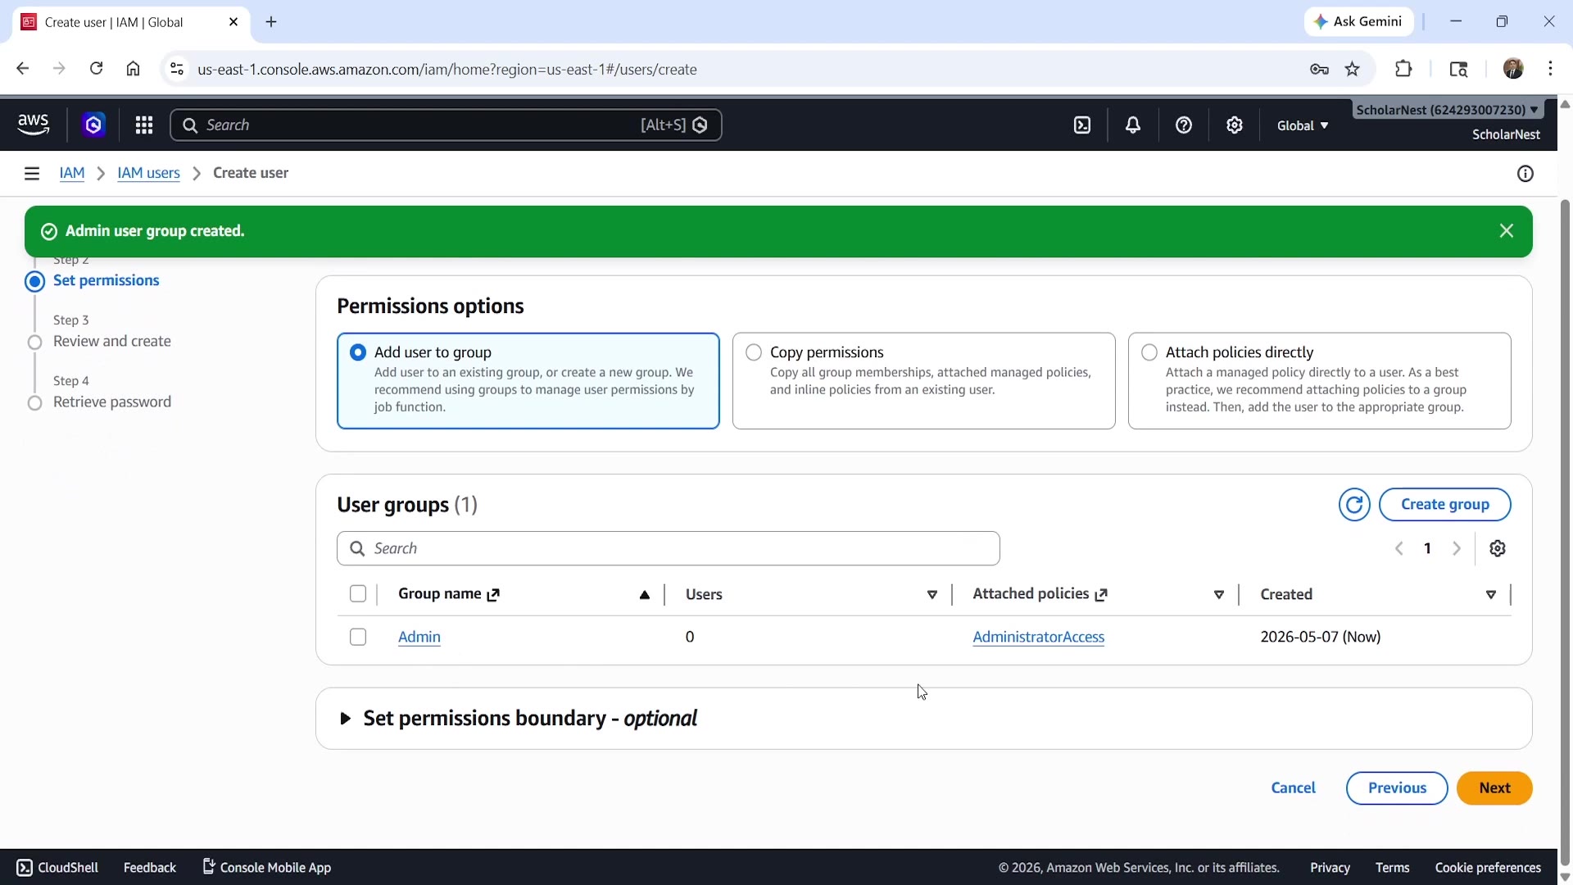Sort by Group name ascending arrow

pos(645,595)
